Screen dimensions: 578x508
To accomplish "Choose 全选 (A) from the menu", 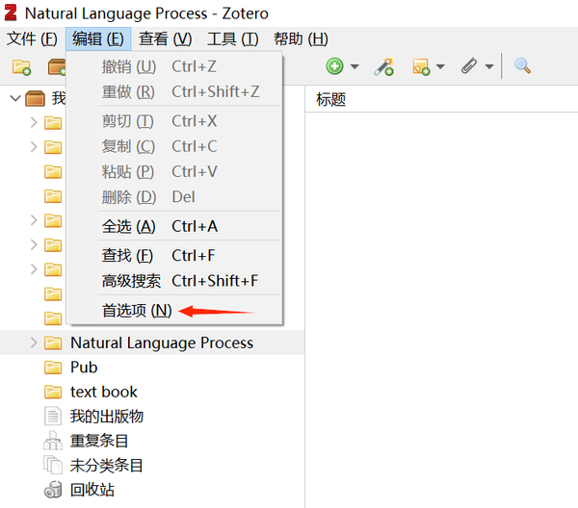I will [174, 226].
